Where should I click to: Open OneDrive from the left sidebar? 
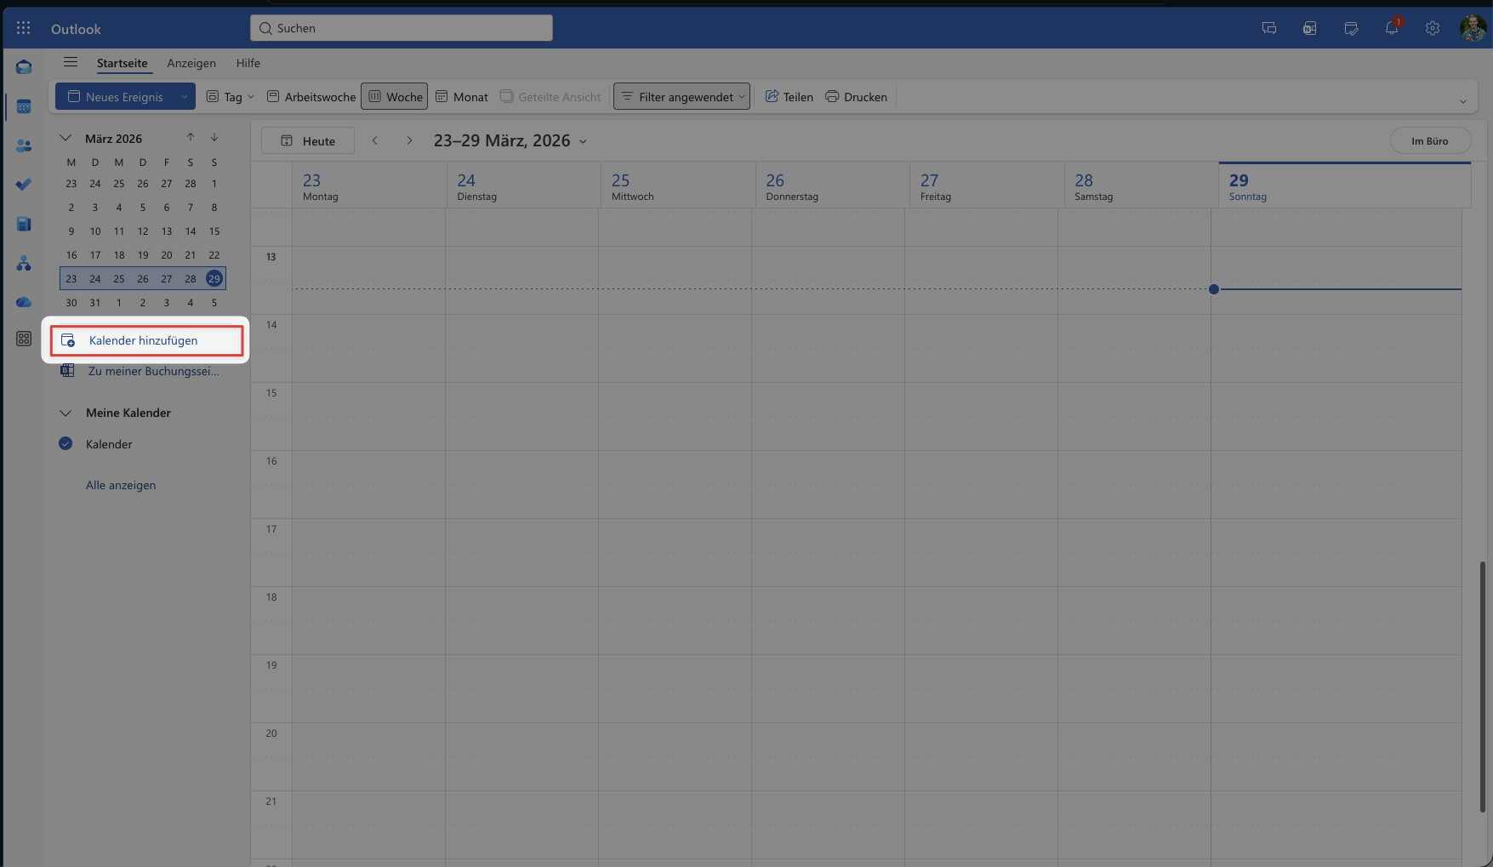click(23, 302)
